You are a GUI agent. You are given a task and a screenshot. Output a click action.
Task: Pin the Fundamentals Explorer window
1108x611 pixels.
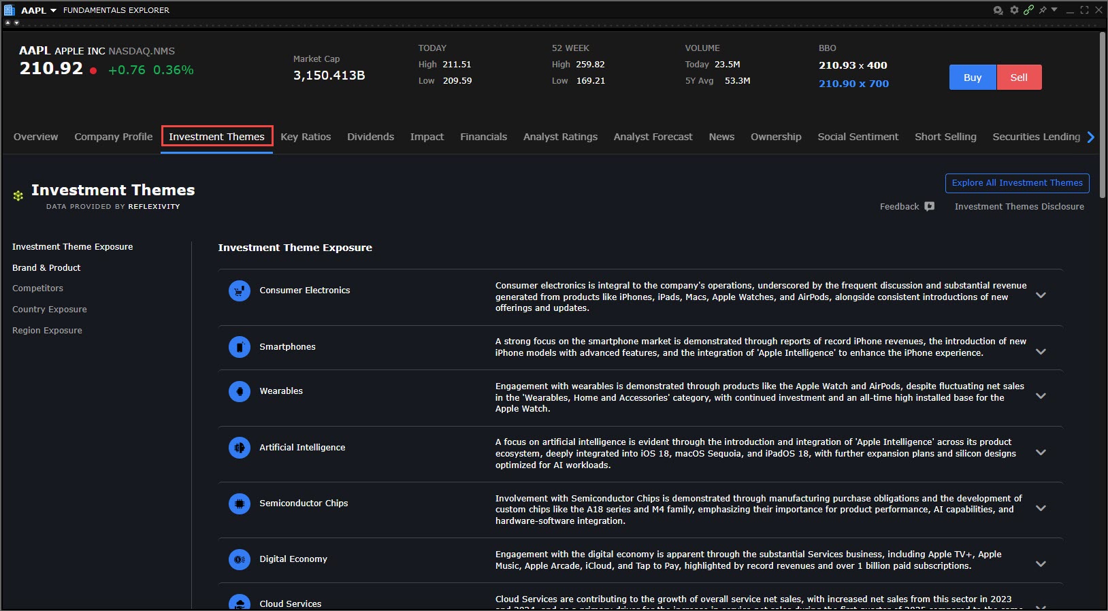1043,10
